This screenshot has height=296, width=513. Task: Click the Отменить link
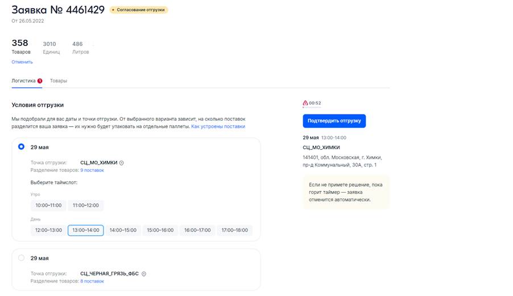pos(22,62)
